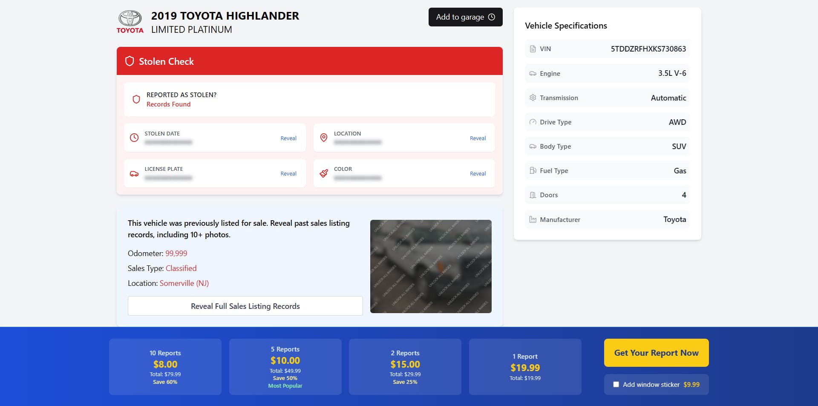Click the clock icon in Add to garage
The image size is (818, 406).
coord(492,17)
